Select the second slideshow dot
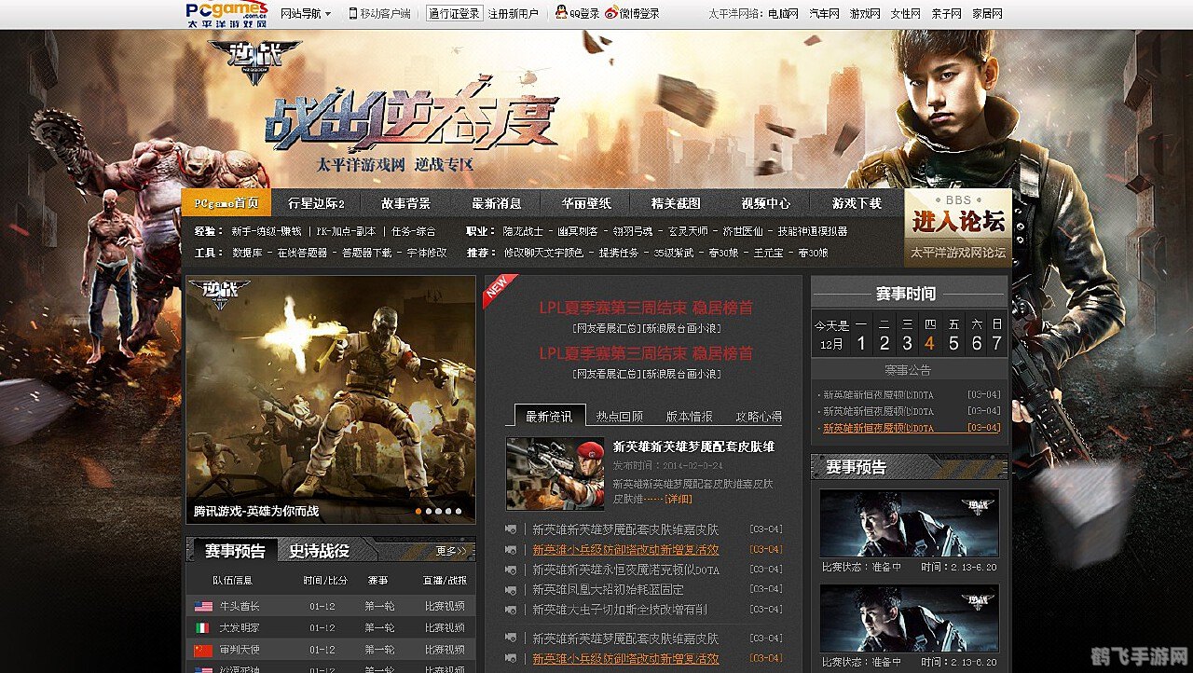The height and width of the screenshot is (673, 1193). tap(428, 511)
